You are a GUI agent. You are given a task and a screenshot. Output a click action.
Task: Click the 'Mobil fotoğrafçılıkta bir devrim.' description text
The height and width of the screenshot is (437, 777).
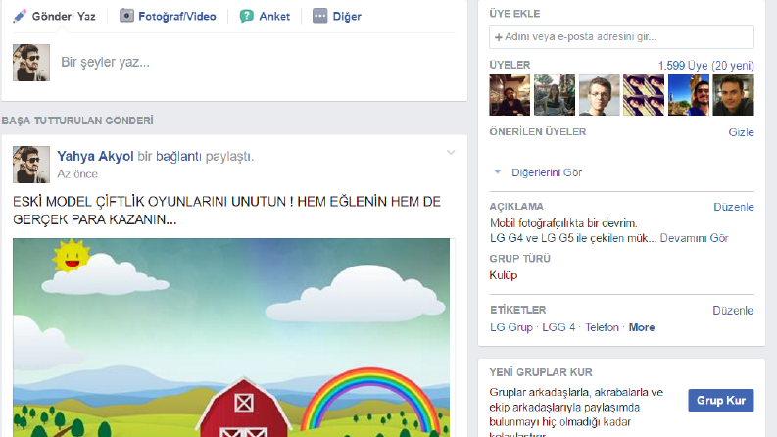click(563, 223)
